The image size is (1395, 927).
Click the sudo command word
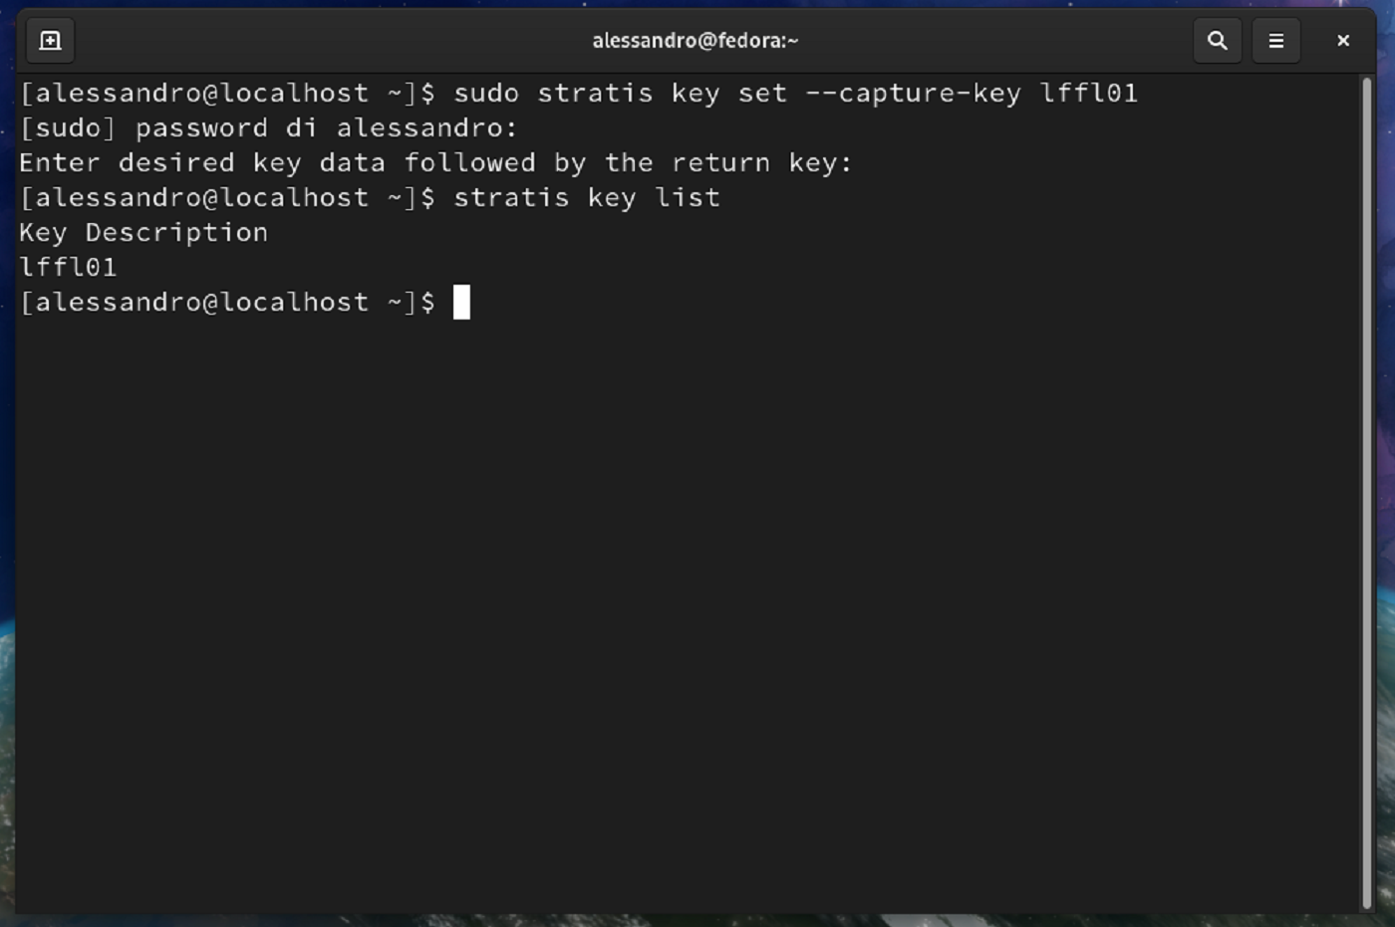pyautogui.click(x=488, y=92)
